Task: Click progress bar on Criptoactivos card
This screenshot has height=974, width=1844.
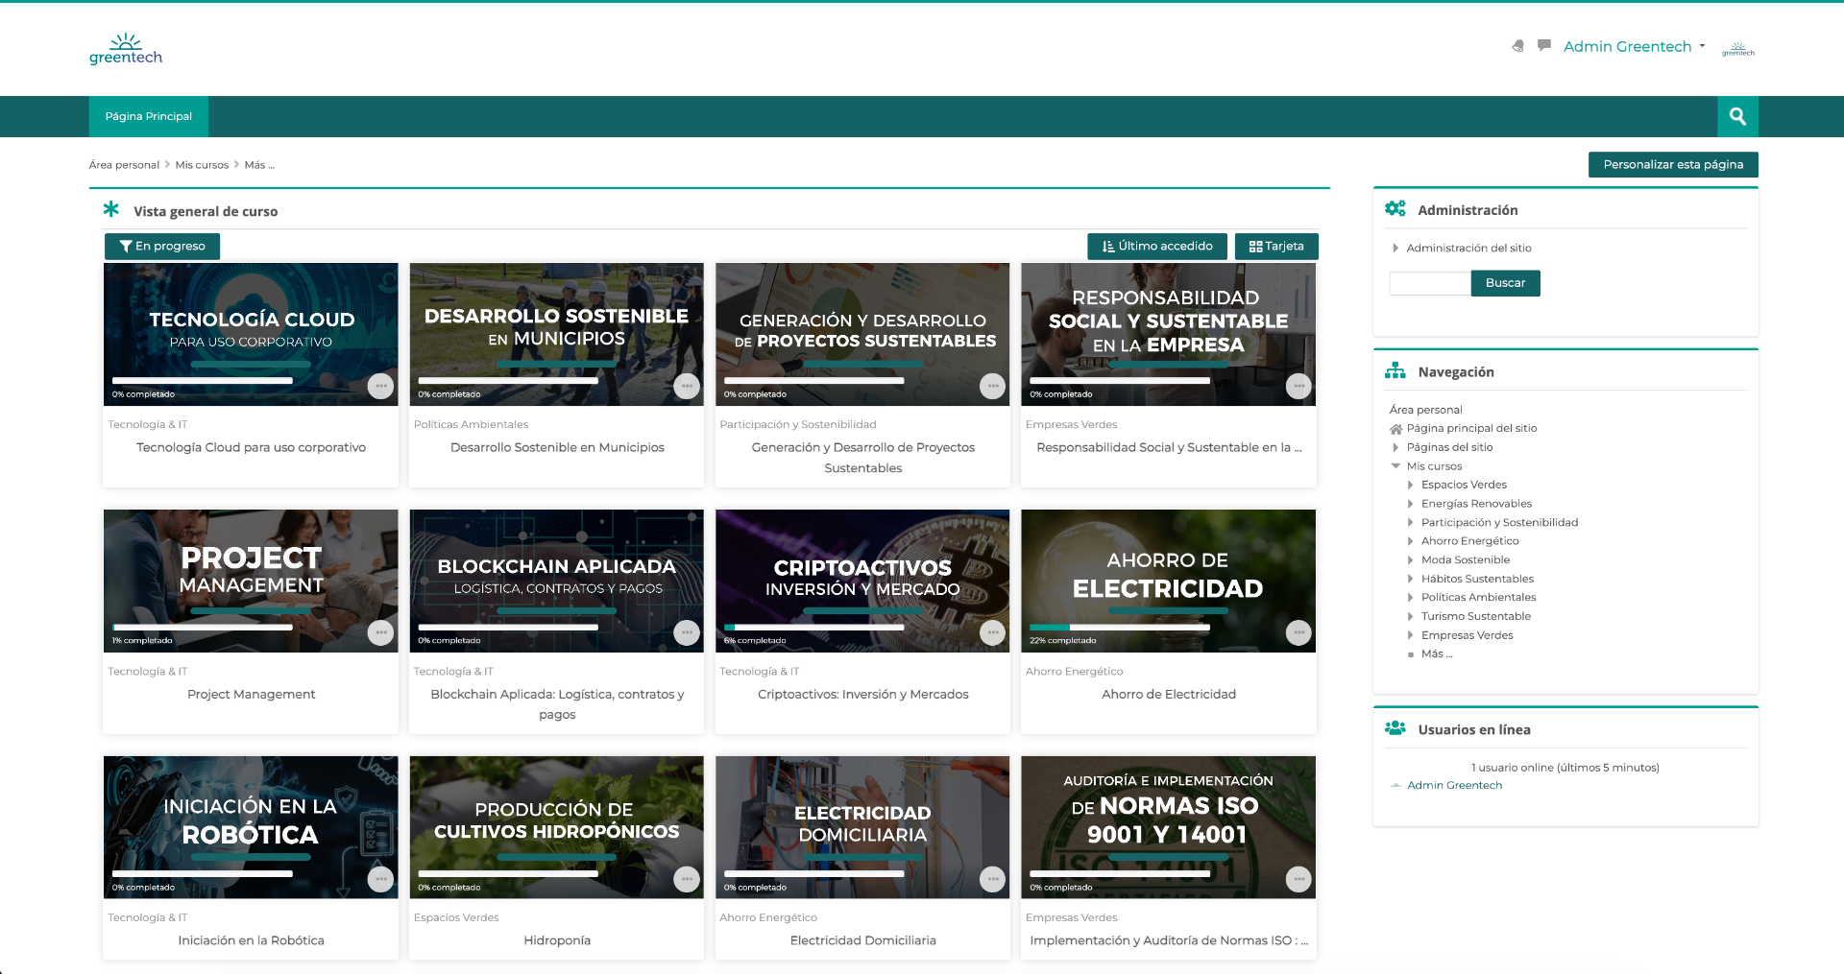Action: 813,628
